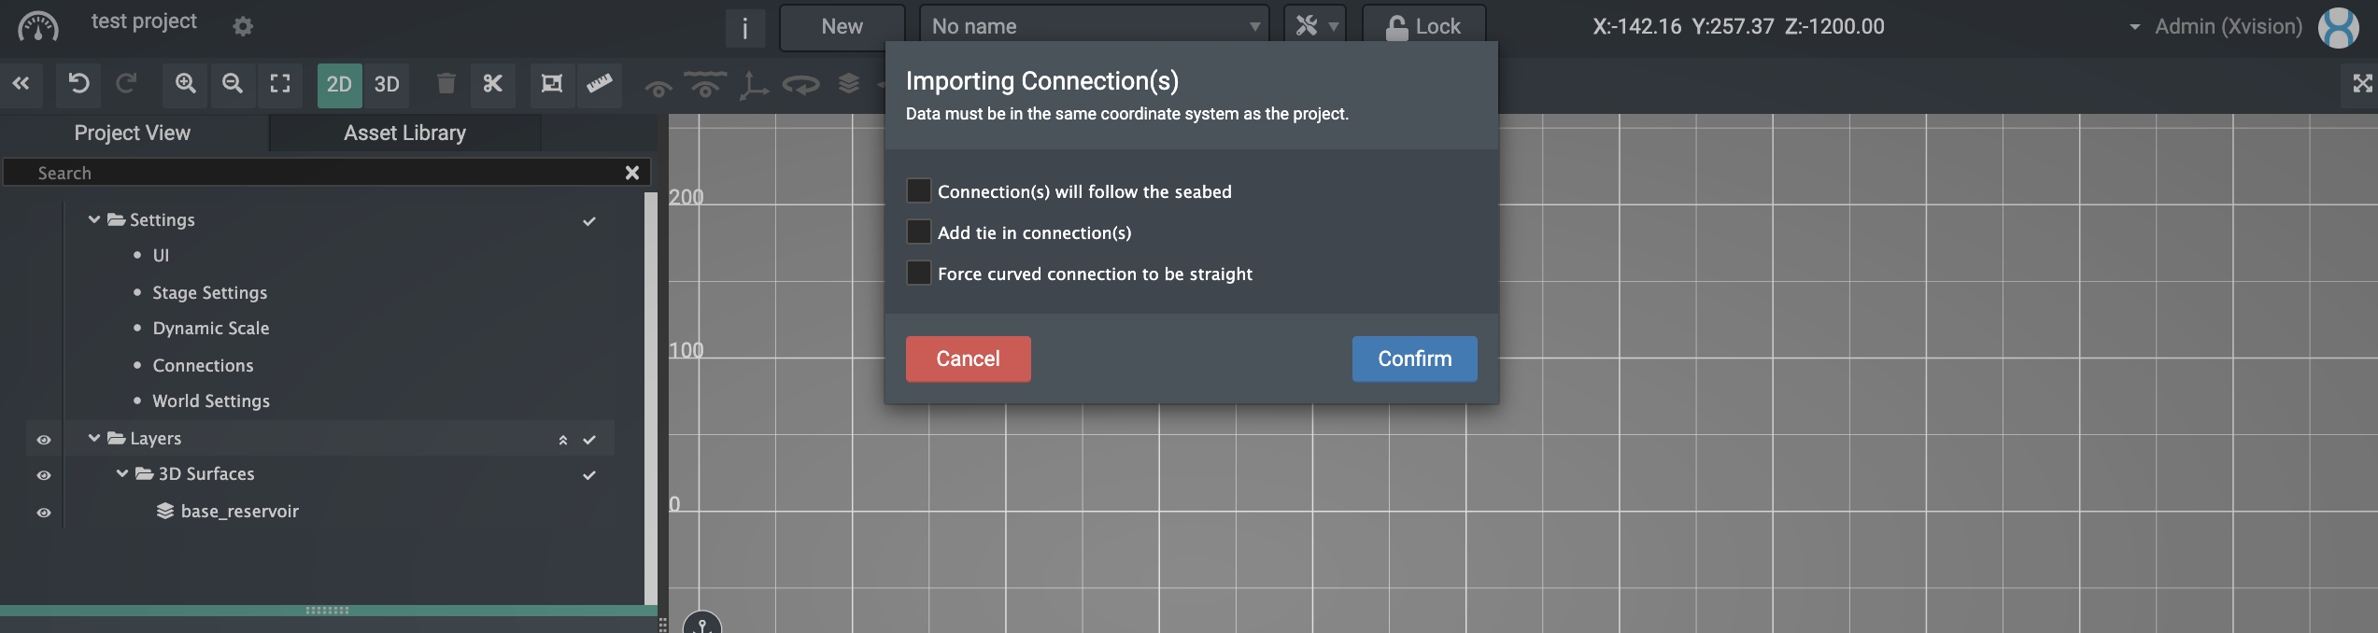This screenshot has width=2378, height=633.
Task: Open project settings gear icon
Action: pyautogui.click(x=243, y=26)
